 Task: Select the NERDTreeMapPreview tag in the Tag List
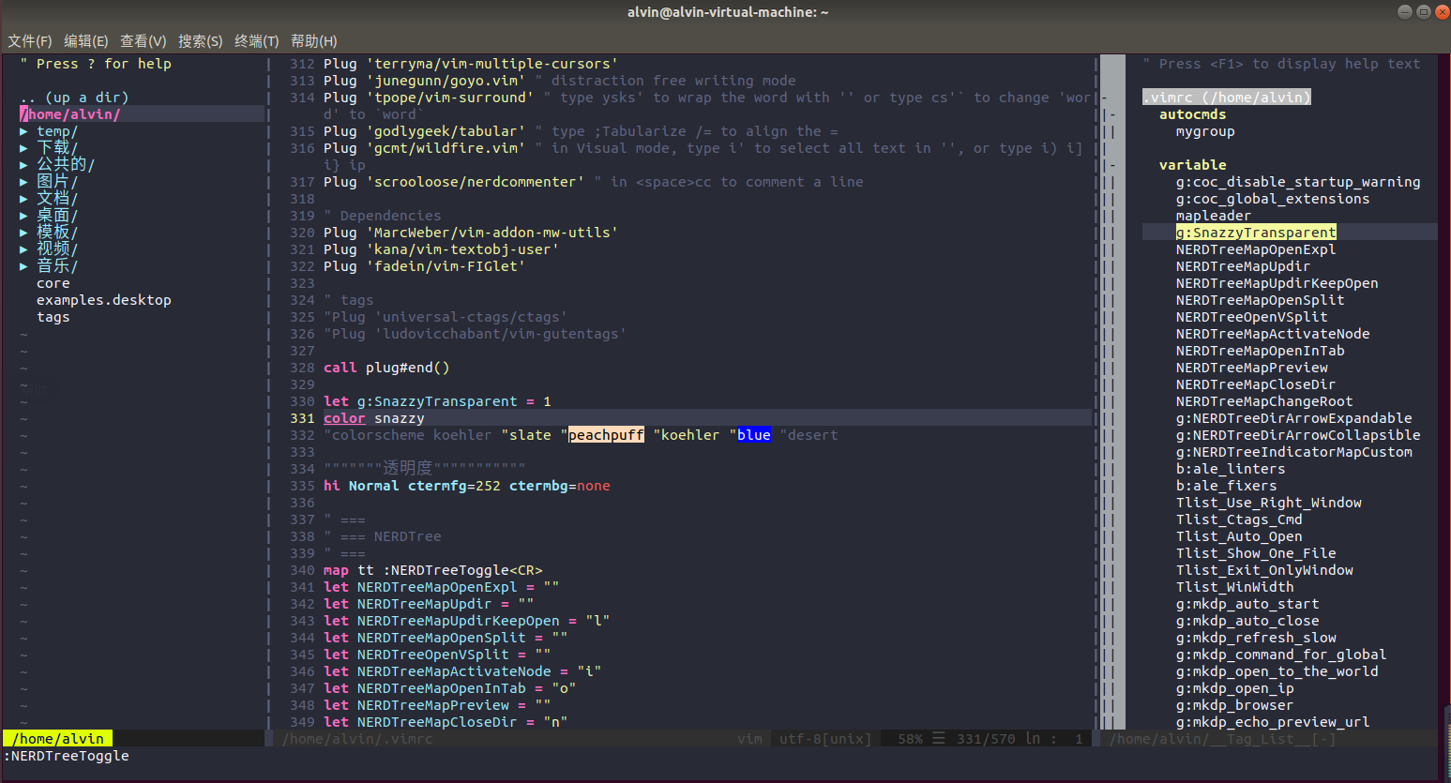(x=1252, y=367)
